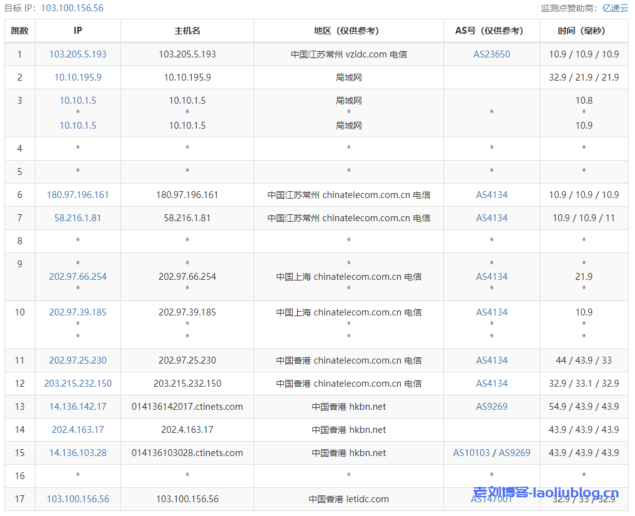Click the 时间（毫秒） column header
This screenshot has width=635, height=516.
coord(584,31)
